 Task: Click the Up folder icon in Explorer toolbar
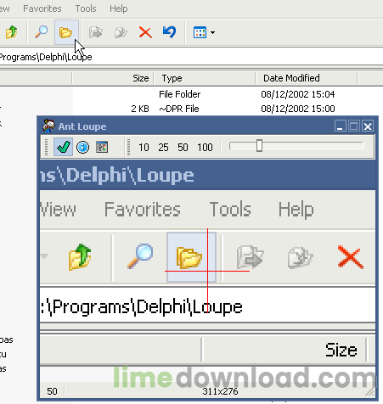[12, 32]
